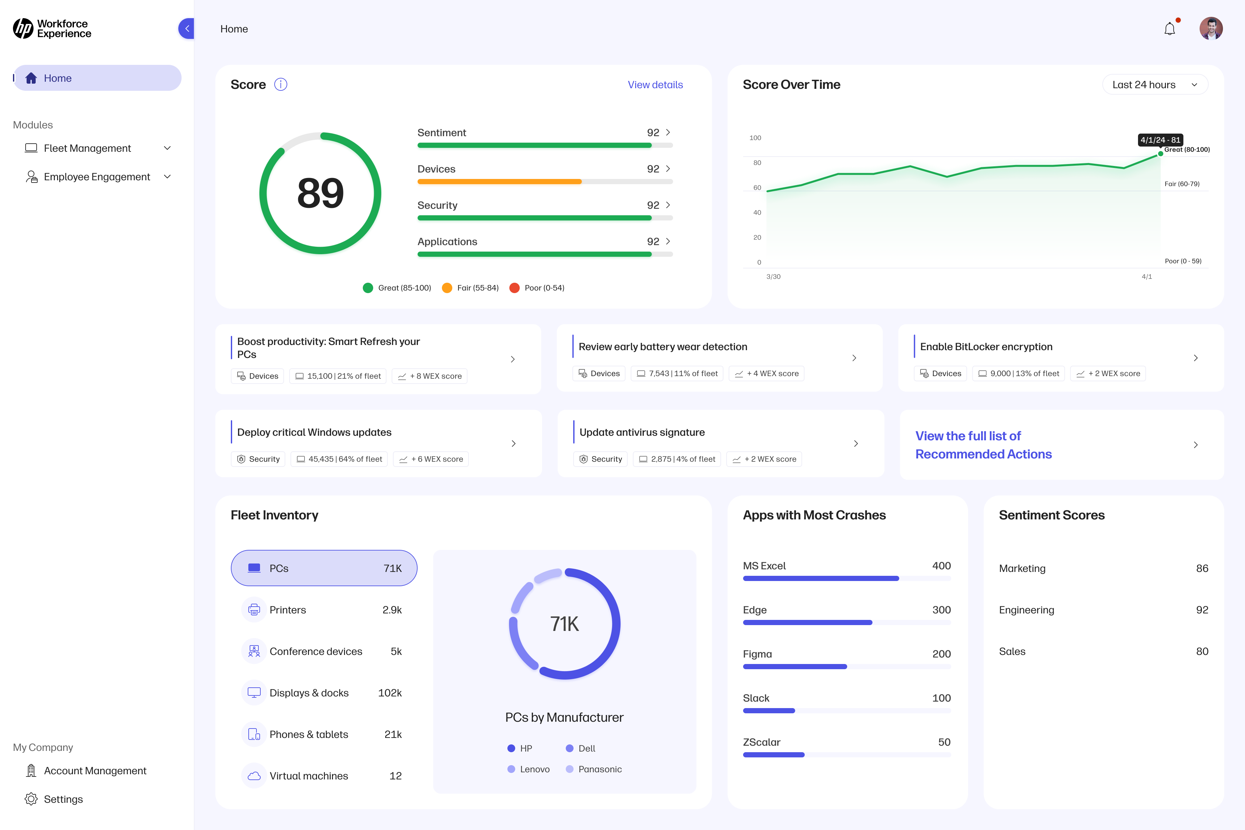Image resolution: width=1245 pixels, height=830 pixels.
Task: Click the Account Management building icon
Action: [x=31, y=771]
